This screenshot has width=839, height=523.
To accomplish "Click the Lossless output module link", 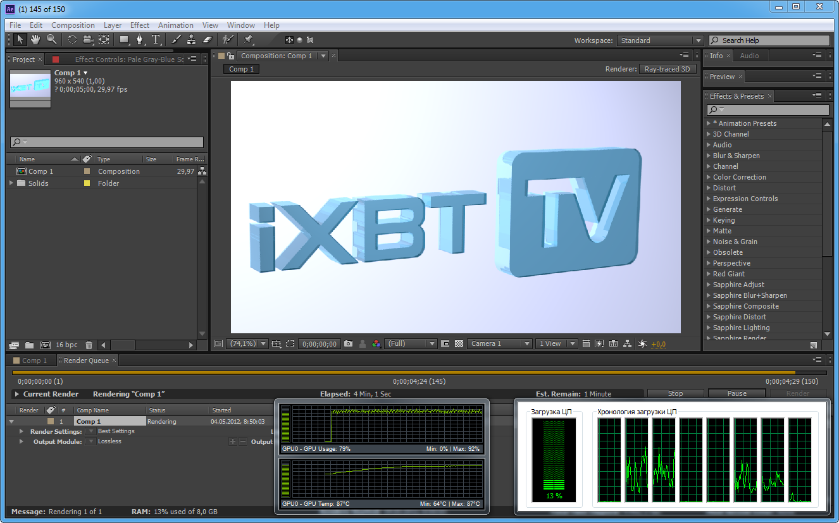I will click(x=109, y=441).
